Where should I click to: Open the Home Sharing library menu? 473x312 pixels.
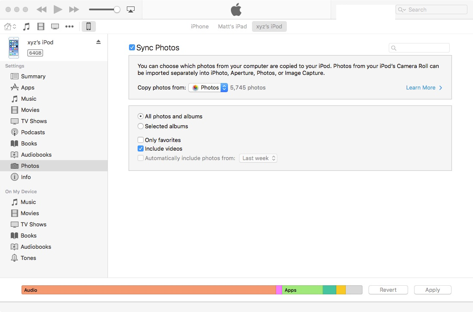(10, 27)
